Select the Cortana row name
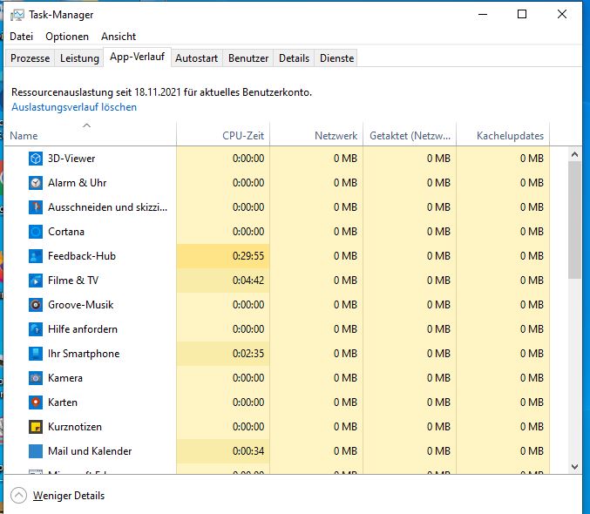 click(66, 232)
